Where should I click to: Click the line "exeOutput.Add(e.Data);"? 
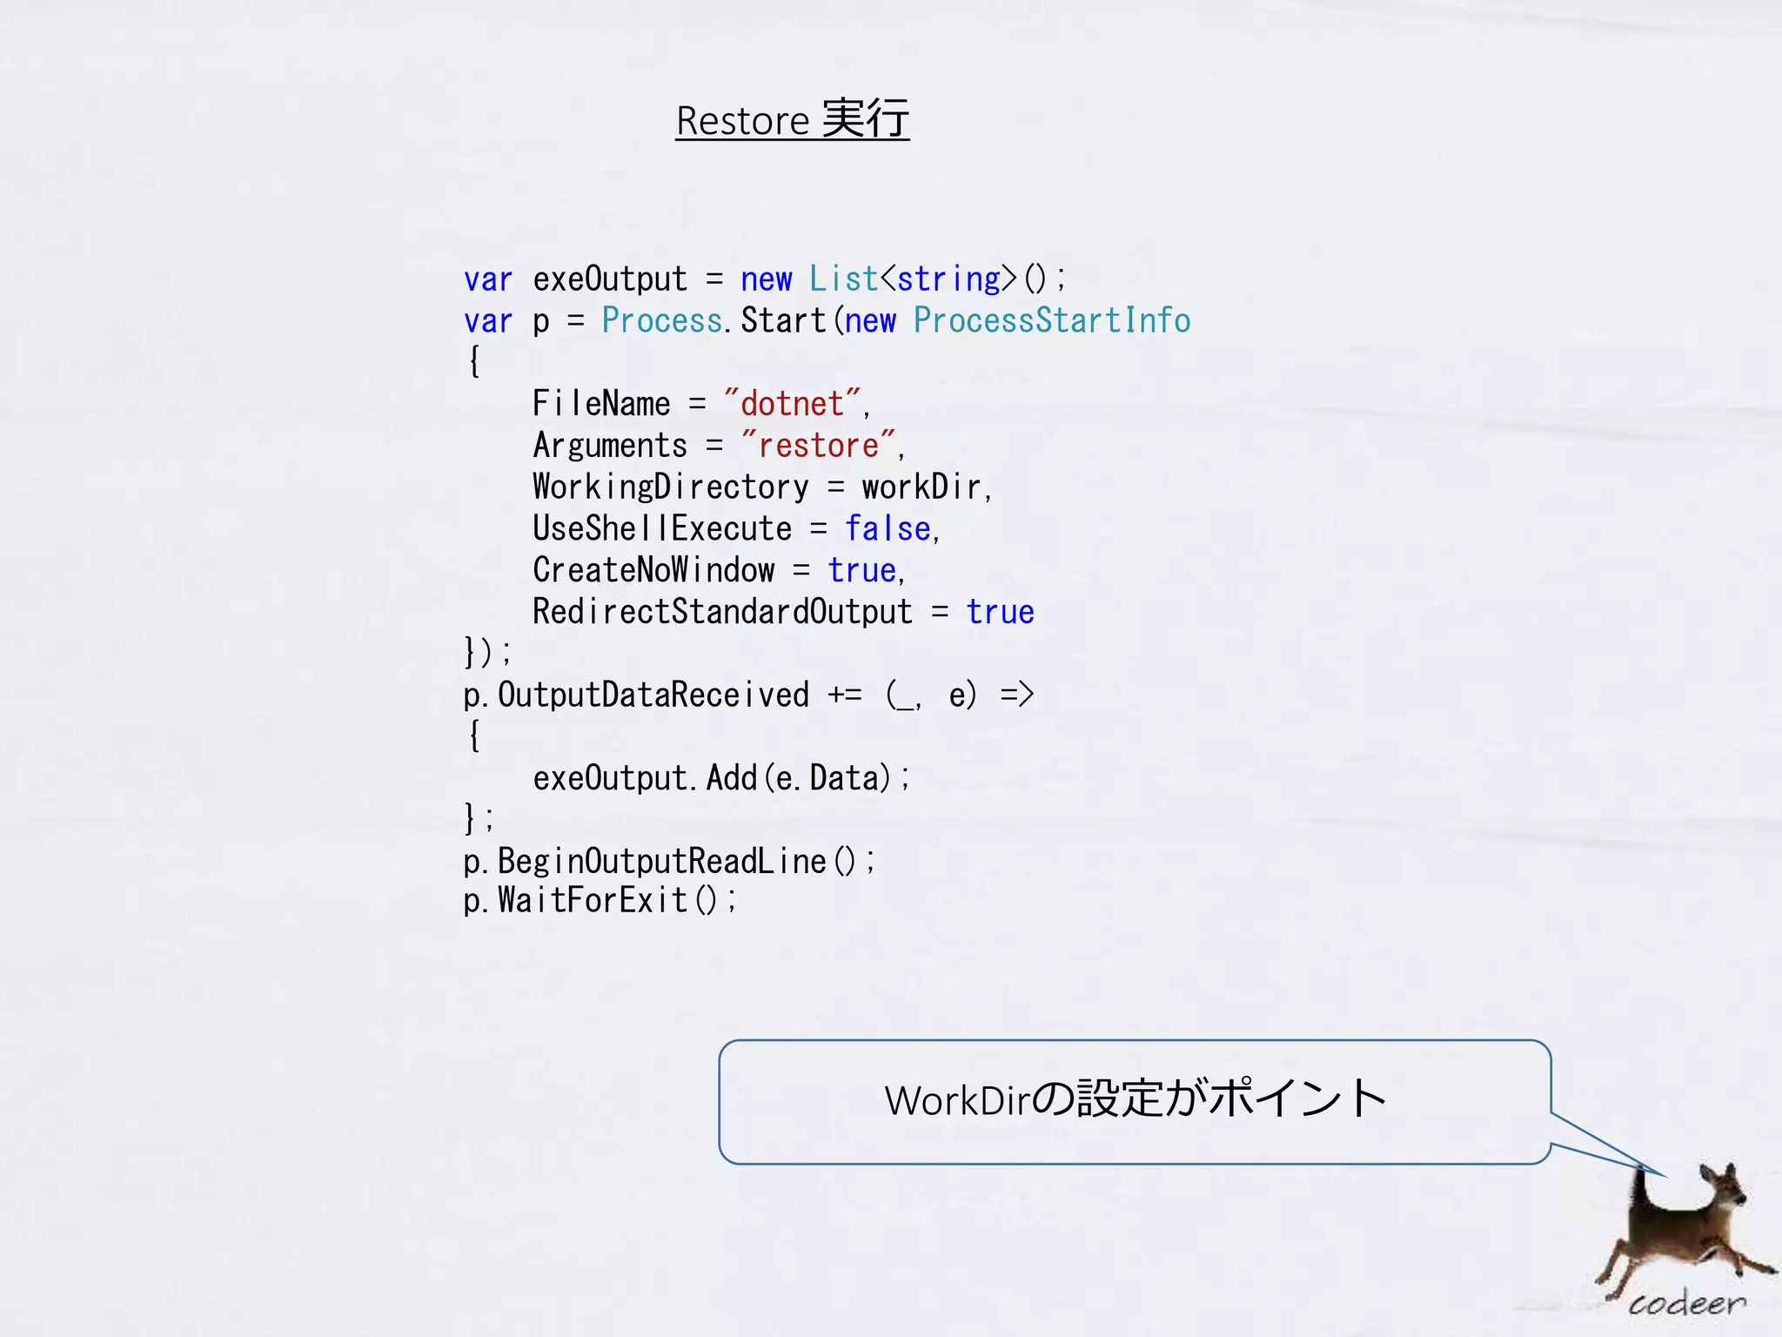721,778
